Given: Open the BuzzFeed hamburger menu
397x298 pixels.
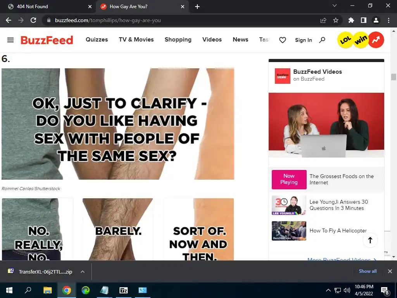Looking at the screenshot, I should pyautogui.click(x=10, y=40).
